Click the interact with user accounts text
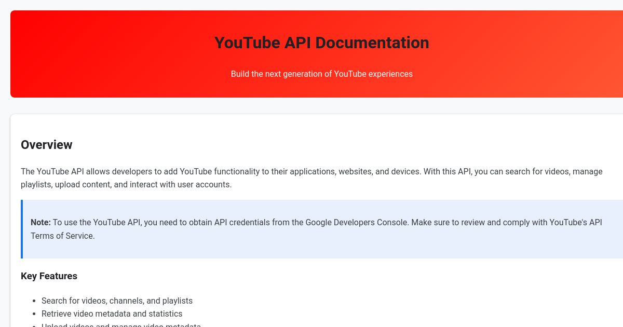623x327 pixels. 182,184
